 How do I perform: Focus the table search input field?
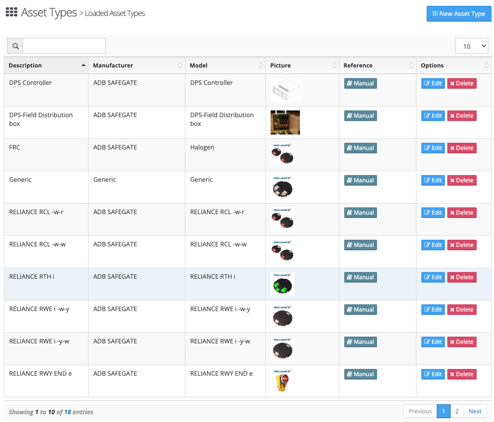64,46
